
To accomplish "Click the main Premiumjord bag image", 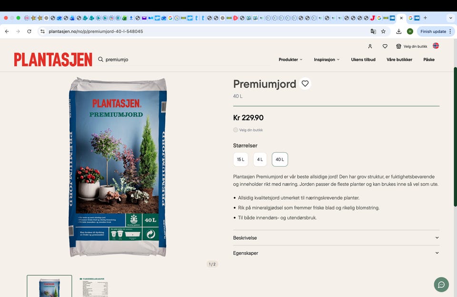I will pos(118,167).
